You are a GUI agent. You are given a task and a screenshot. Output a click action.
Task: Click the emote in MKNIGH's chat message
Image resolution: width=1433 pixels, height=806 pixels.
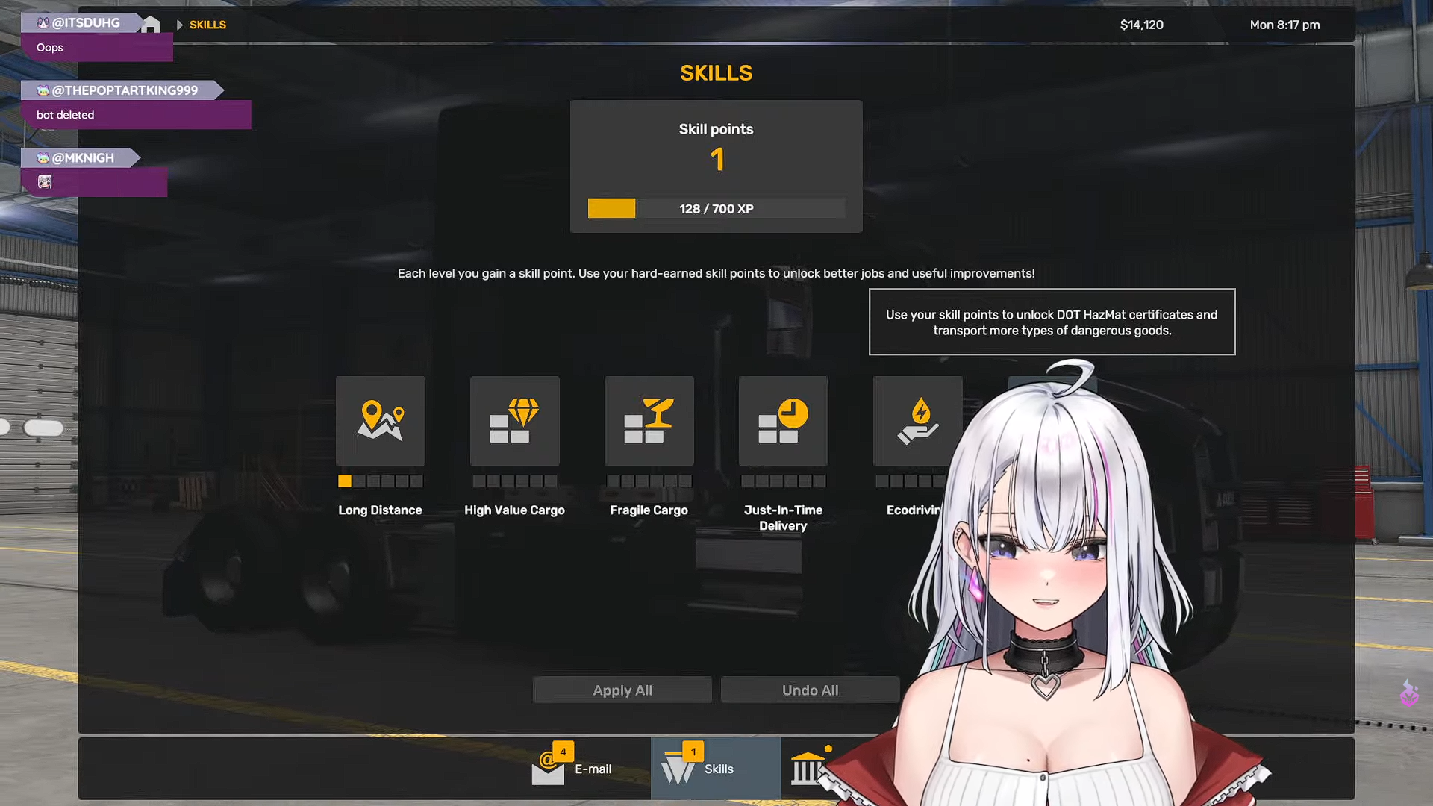pyautogui.click(x=45, y=182)
